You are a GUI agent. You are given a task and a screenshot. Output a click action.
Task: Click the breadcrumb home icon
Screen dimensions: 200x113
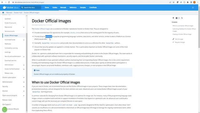pos(3,13)
